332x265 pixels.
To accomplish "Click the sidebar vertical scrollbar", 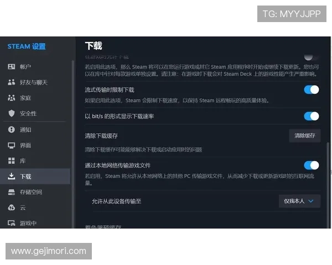I will 73,144.
